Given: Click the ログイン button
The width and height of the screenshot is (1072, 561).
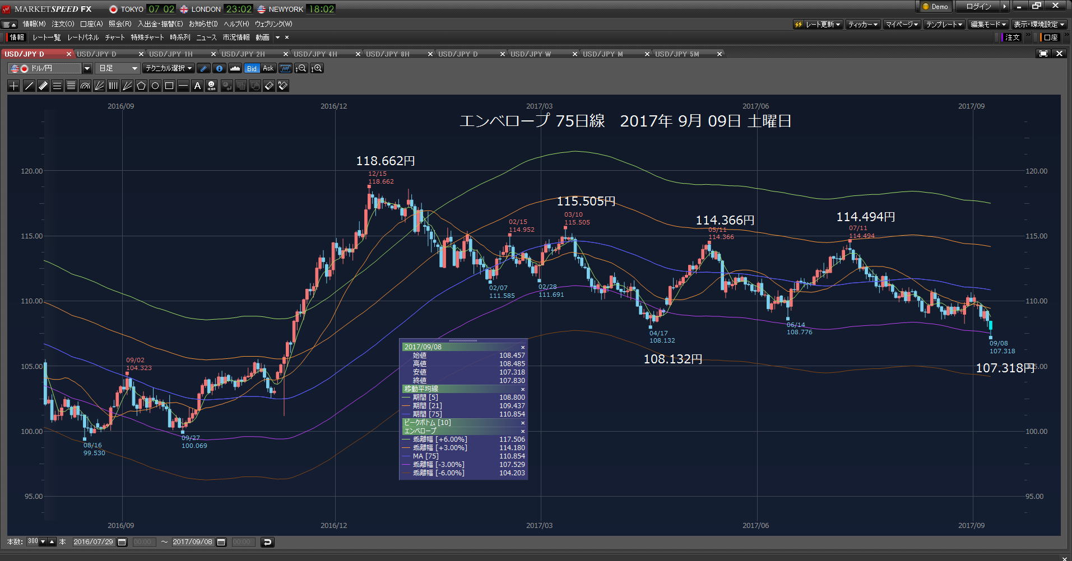Looking at the screenshot, I should coord(978,7).
